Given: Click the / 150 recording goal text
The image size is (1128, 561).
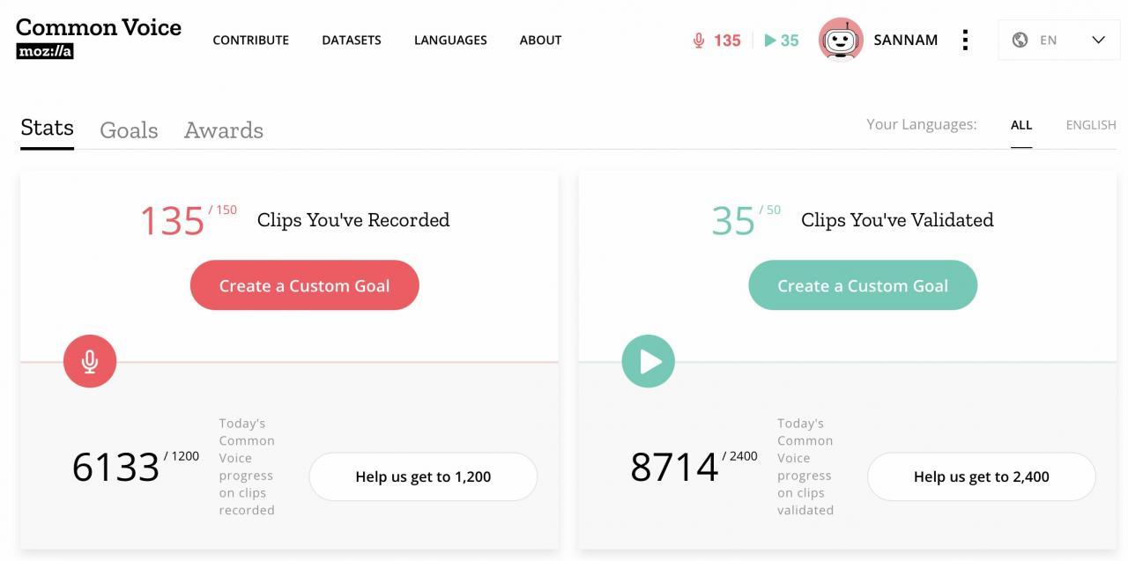Looking at the screenshot, I should pyautogui.click(x=223, y=210).
